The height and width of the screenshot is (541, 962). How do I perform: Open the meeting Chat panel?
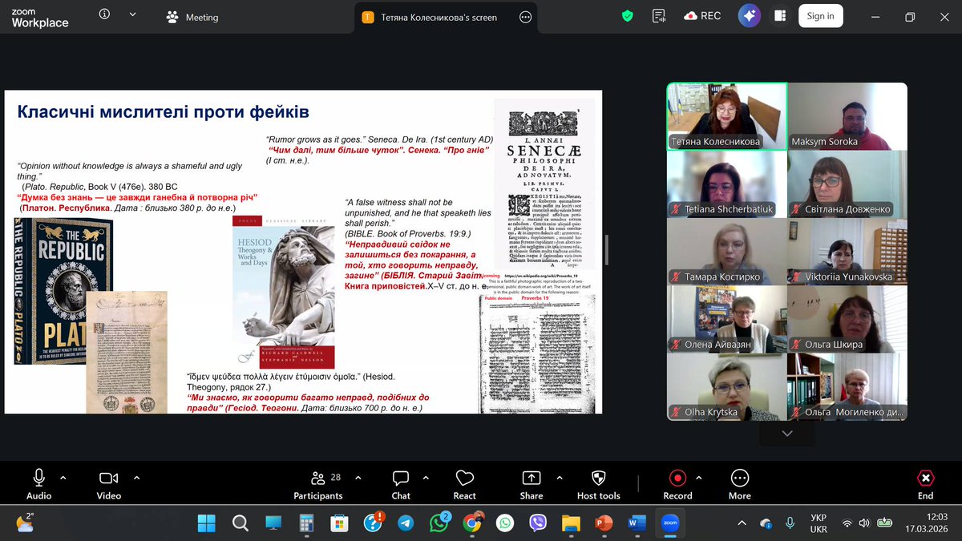401,484
